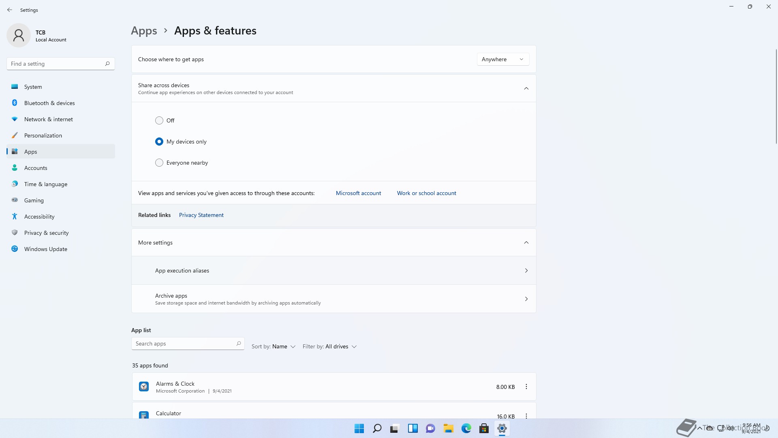Open Time & language settings

coord(61,184)
